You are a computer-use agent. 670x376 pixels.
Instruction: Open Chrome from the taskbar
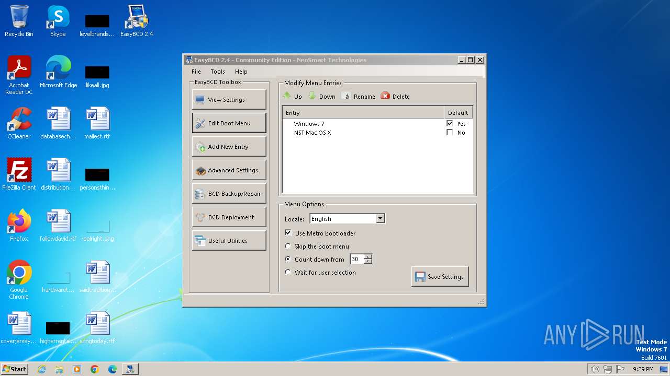coord(95,369)
